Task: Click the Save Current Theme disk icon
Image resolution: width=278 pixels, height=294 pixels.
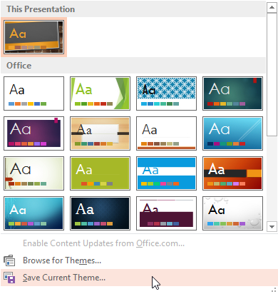Action: click(9, 278)
